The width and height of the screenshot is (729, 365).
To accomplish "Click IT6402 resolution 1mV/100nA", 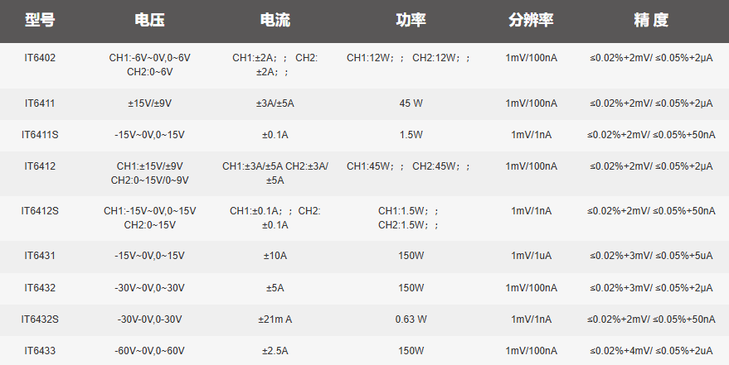I will [x=531, y=58].
